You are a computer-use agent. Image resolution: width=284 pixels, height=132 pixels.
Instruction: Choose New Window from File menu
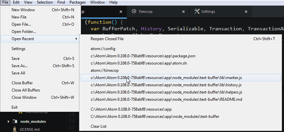point(40,10)
